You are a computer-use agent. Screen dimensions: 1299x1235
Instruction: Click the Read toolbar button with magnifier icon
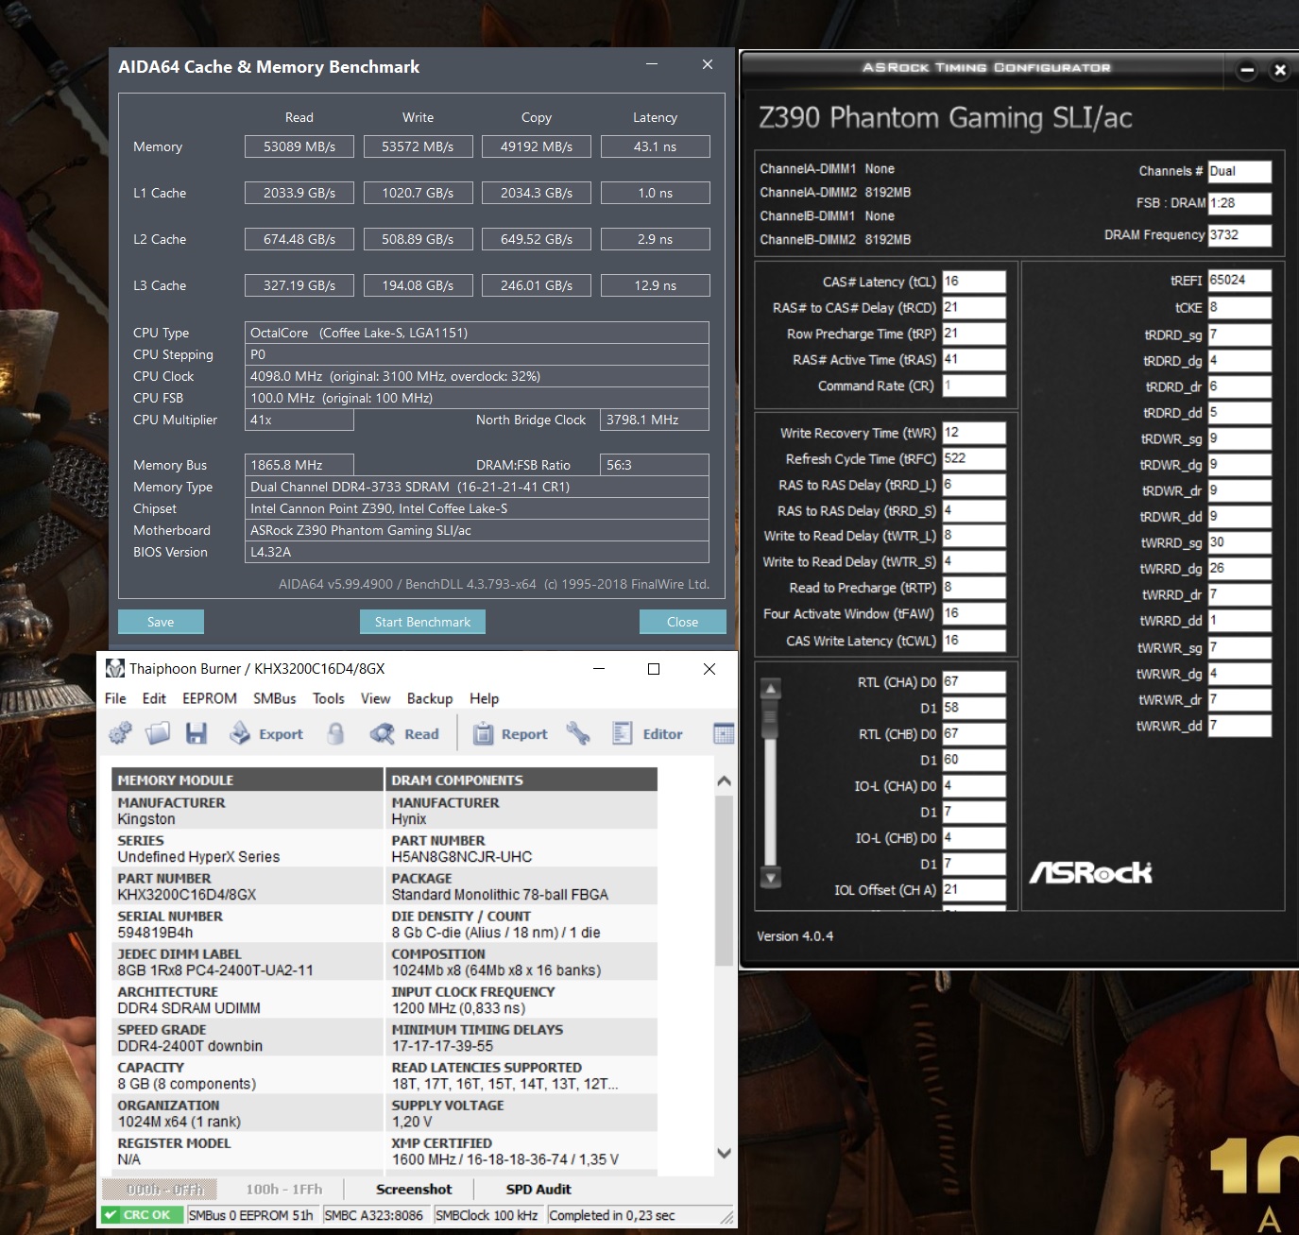tap(404, 733)
